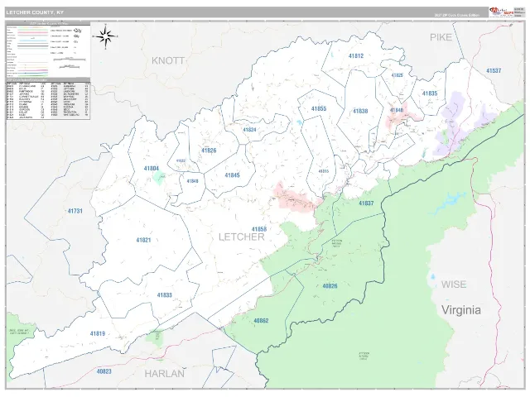Click ZIP code 41825

(x=397, y=75)
